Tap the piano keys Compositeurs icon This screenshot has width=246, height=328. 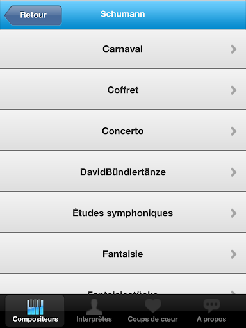click(x=35, y=307)
